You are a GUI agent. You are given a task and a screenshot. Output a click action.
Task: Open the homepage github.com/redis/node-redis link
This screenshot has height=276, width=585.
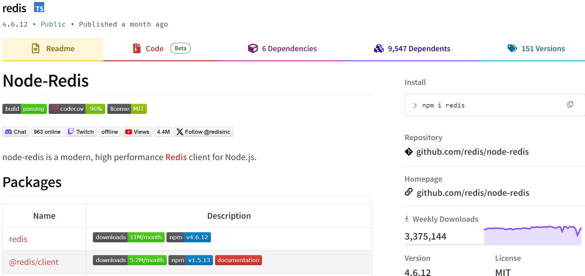pyautogui.click(x=473, y=193)
